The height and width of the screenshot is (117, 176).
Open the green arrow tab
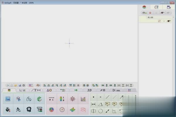76,90
